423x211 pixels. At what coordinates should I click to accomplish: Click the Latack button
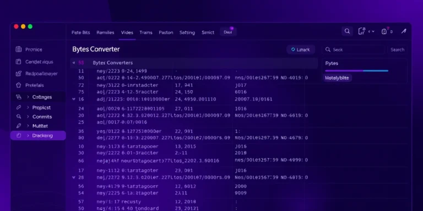301,49
